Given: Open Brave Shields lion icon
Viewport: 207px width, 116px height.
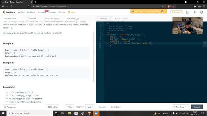Looking at the screenshot, I should [x=169, y=6].
